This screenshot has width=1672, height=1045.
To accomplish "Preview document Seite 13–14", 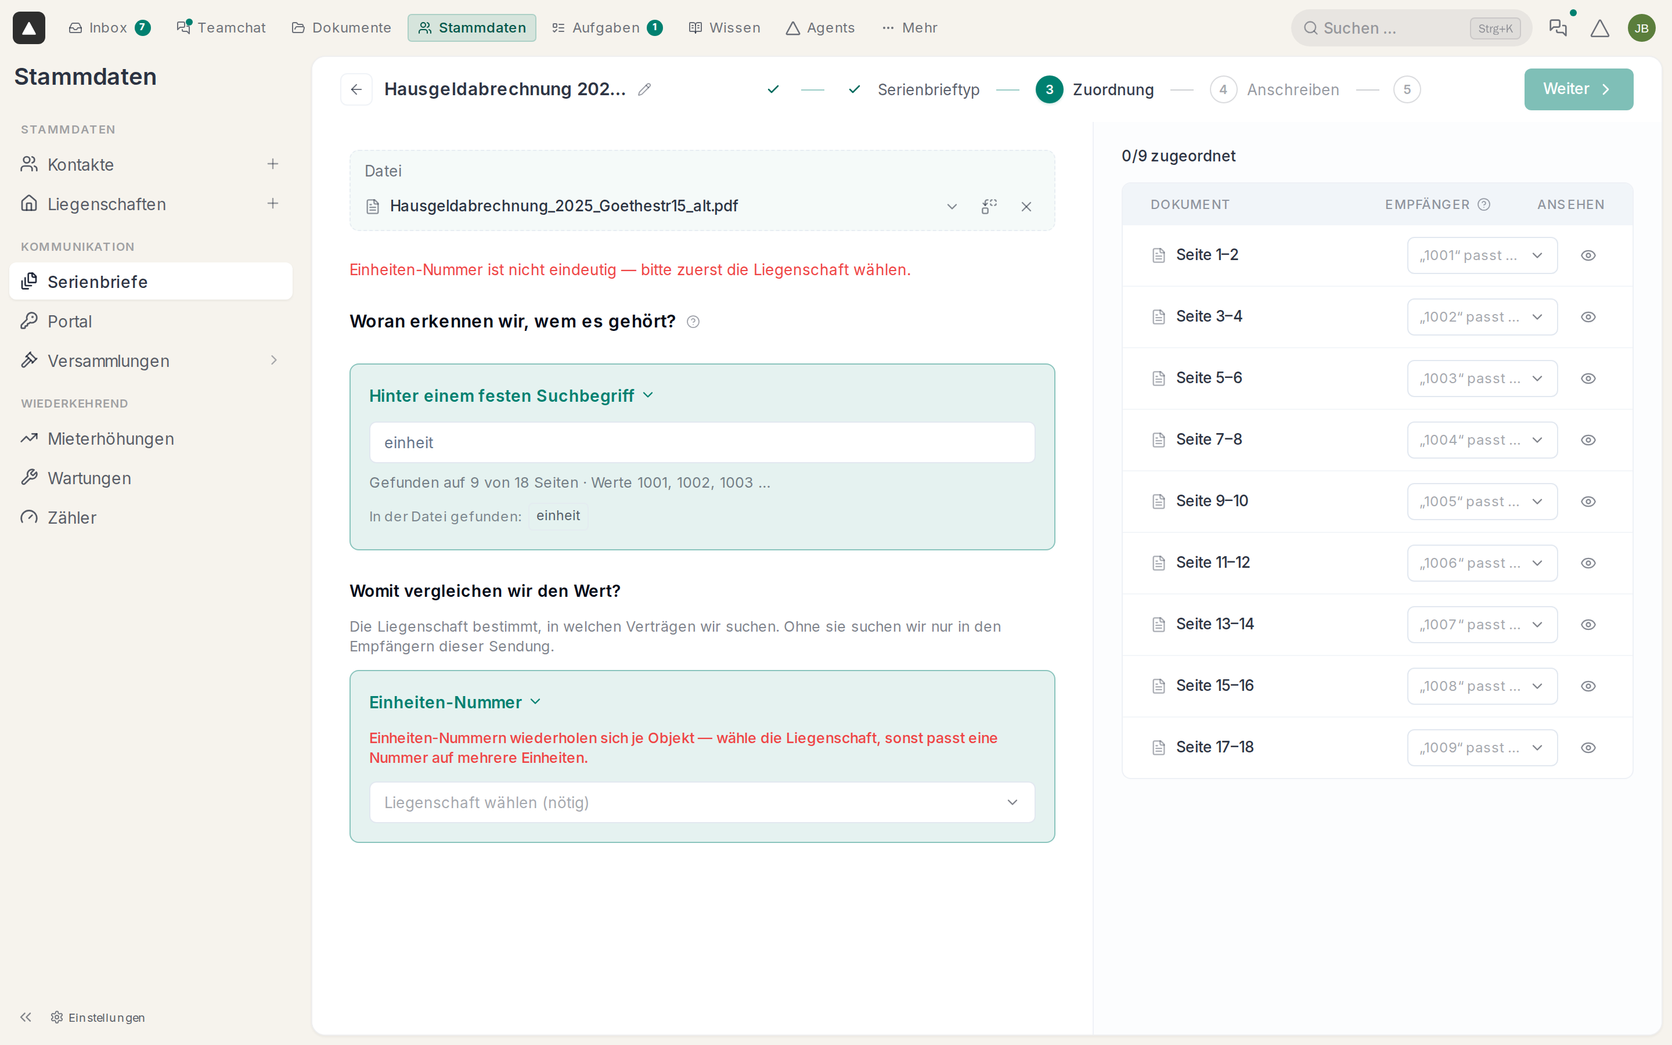I will [1588, 625].
